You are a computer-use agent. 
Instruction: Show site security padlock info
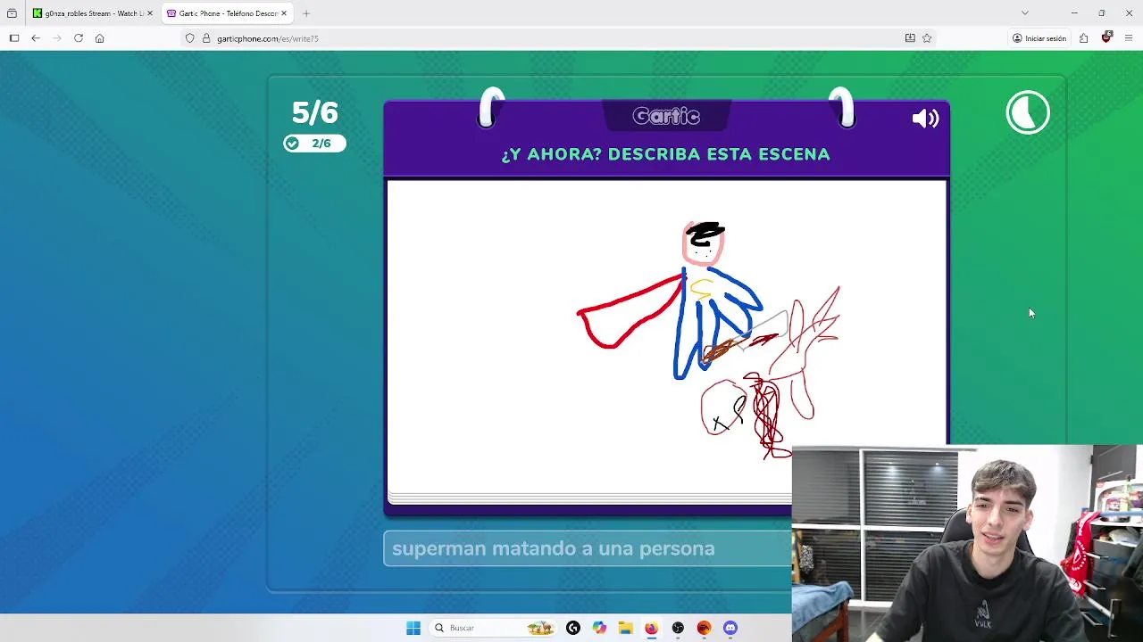[206, 38]
